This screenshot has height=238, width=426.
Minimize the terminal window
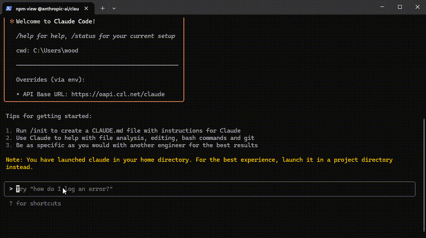coord(381,7)
